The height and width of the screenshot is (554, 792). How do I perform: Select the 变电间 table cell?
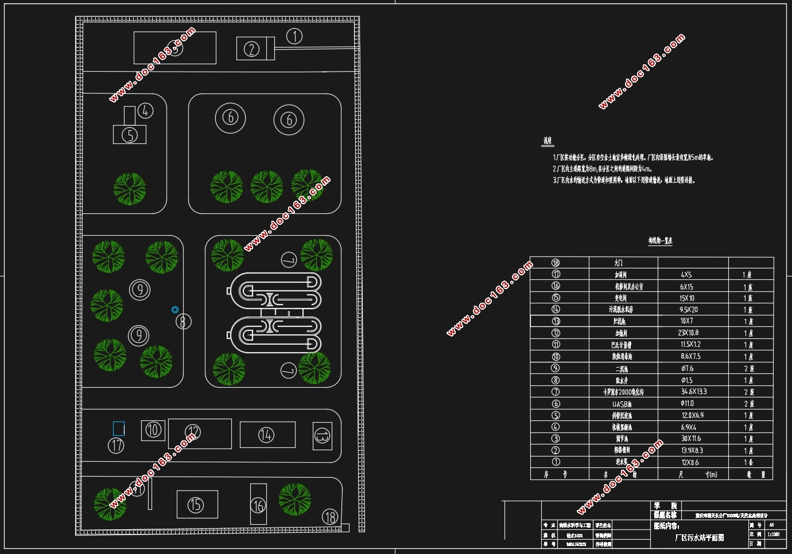click(623, 298)
